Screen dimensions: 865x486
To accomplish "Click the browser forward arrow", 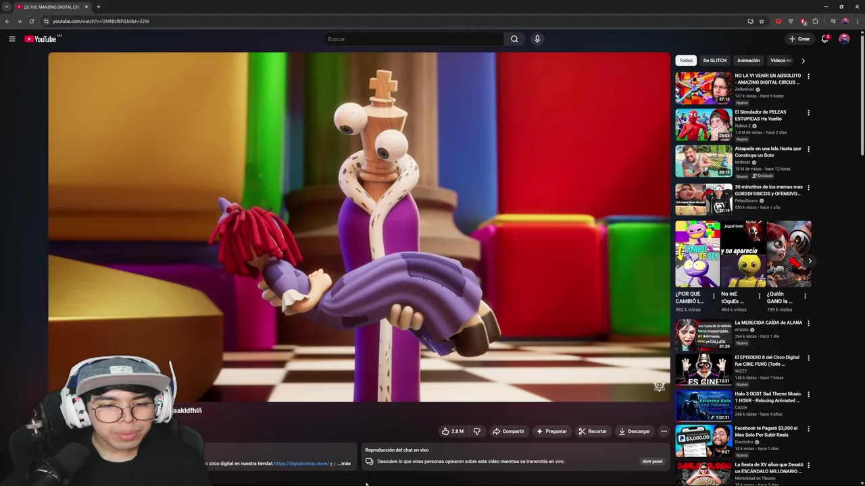I will (19, 21).
